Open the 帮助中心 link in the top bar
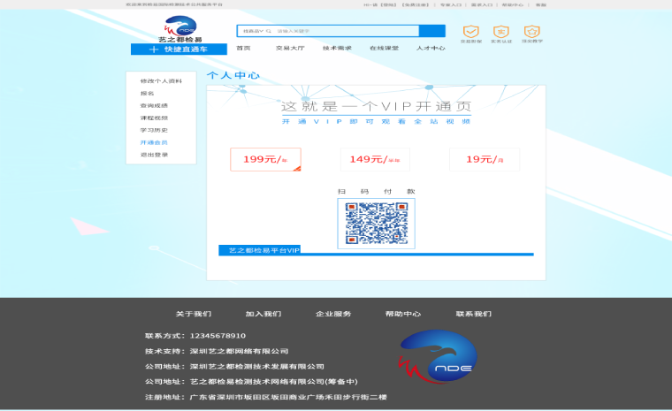The width and height of the screenshot is (672, 411). tap(513, 4)
